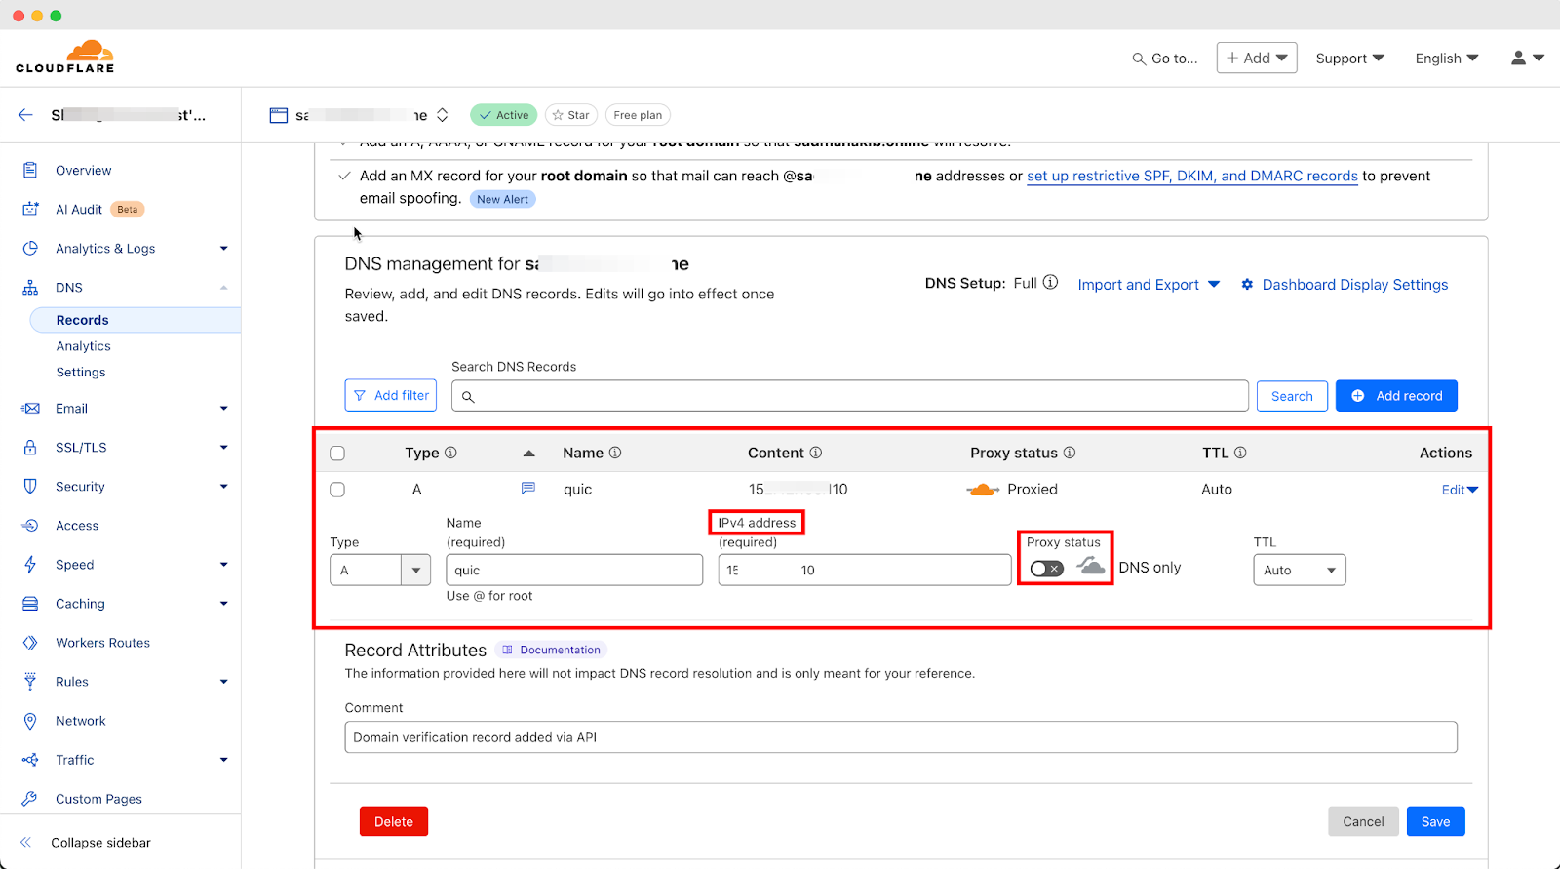This screenshot has width=1560, height=869.
Task: Click the Cloudflare logo
Action: [65, 57]
